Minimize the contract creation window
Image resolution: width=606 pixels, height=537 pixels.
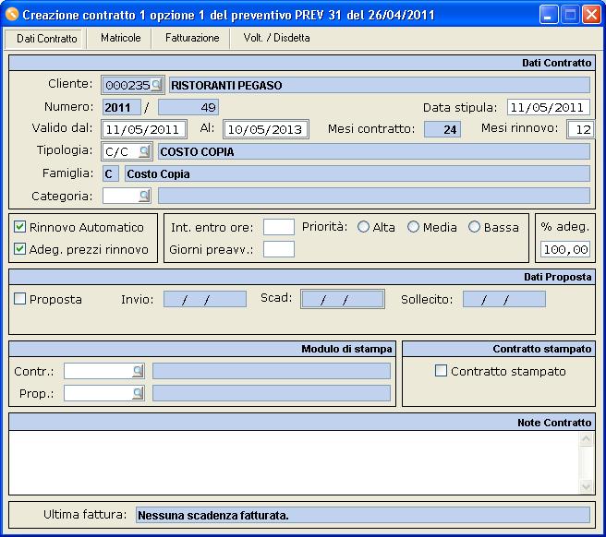[549, 15]
